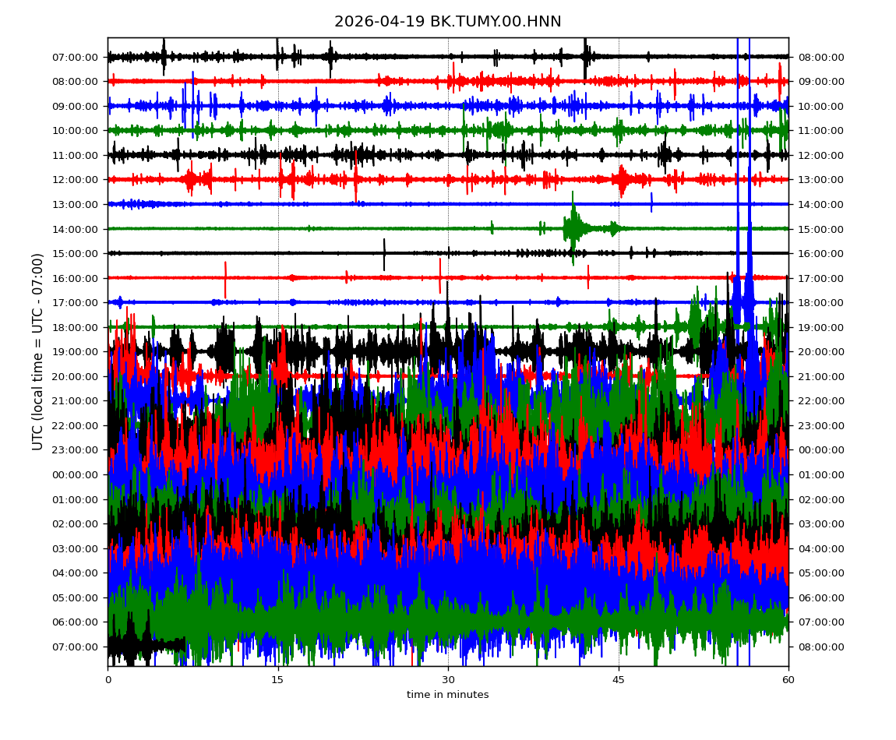Screen dimensions: 896x740
Task: Click the 05:00:00 label on right axis
Action: pos(820,573)
